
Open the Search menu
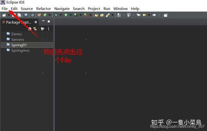[x=79, y=9]
